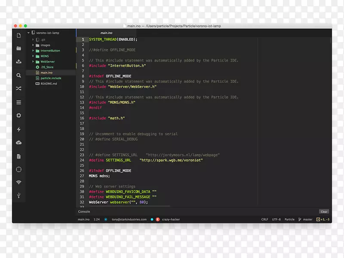Open README.md in file tree
The image size is (344, 258).
(x=48, y=84)
